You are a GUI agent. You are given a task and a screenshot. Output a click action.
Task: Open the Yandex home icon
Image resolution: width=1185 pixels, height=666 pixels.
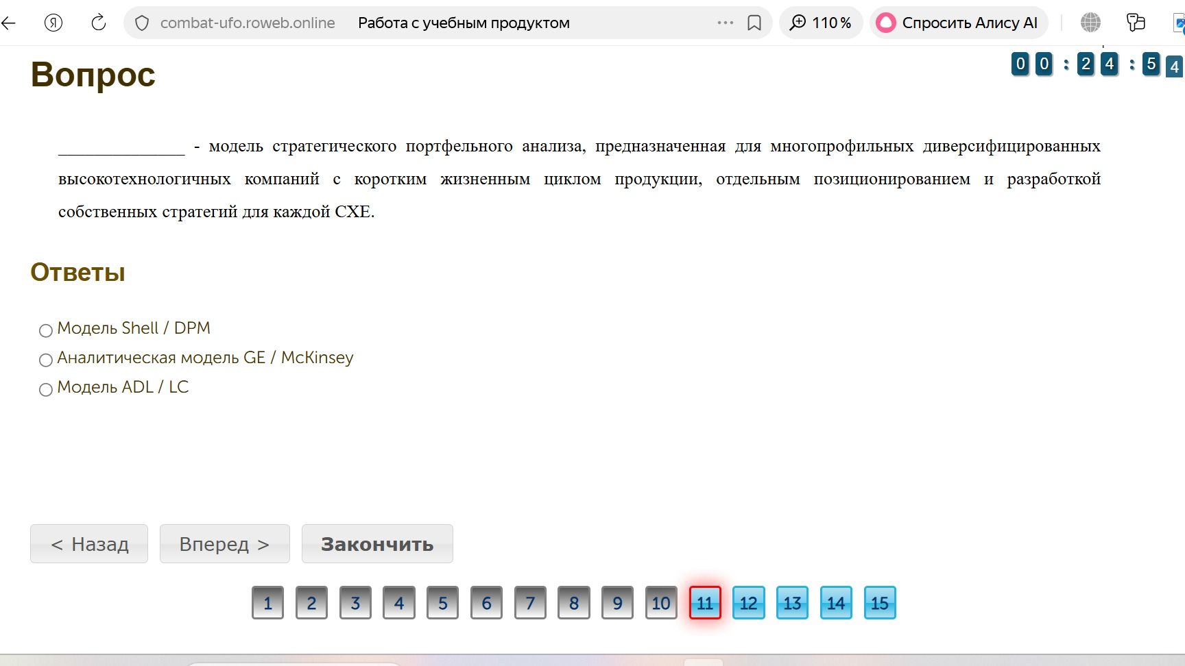(x=53, y=23)
